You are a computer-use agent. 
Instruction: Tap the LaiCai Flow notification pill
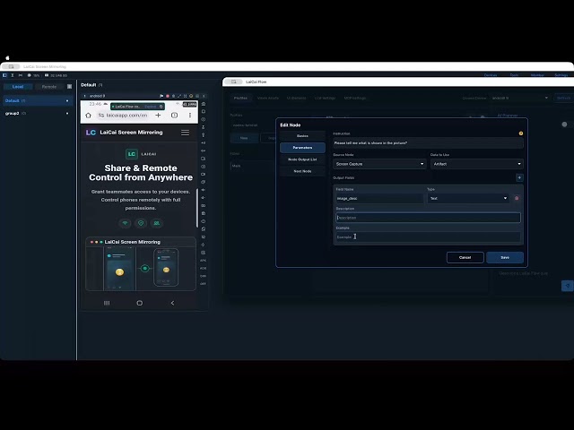137,107
